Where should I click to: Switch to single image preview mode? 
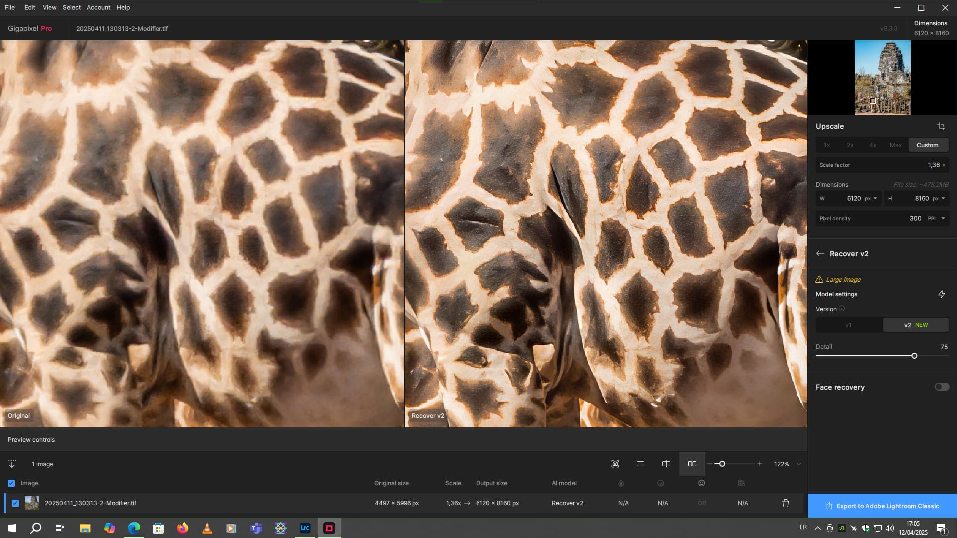640,464
